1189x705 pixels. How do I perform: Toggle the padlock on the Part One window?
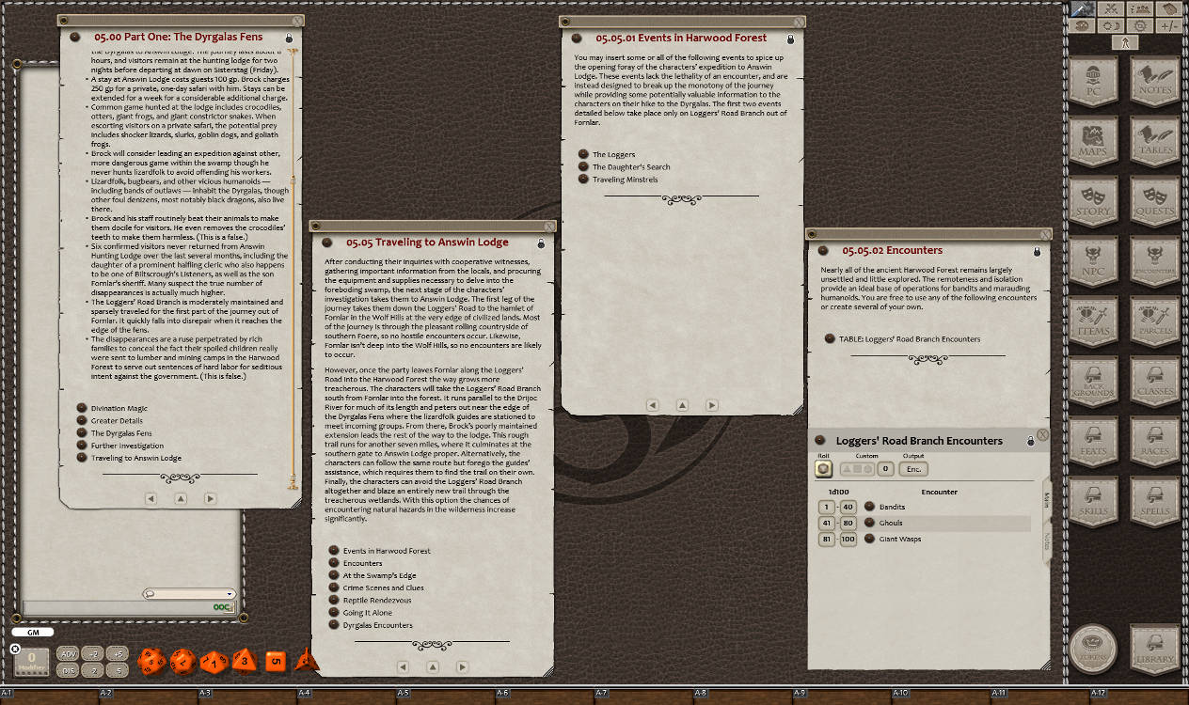tap(288, 38)
